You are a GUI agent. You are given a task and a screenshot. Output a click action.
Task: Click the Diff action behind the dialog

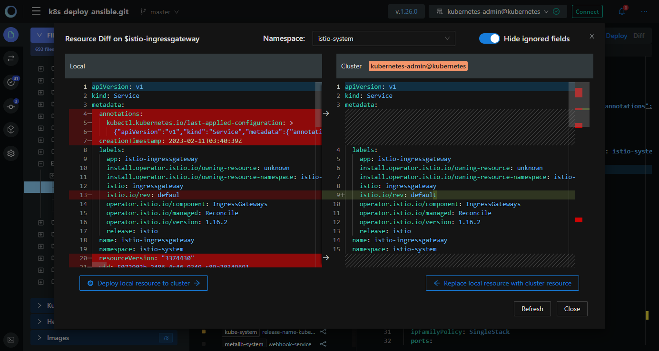click(639, 36)
